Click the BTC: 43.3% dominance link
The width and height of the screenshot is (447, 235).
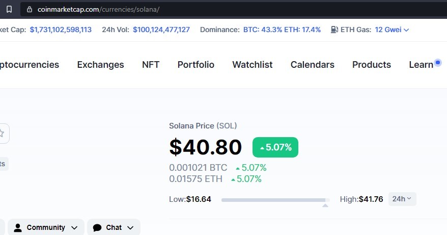(263, 30)
